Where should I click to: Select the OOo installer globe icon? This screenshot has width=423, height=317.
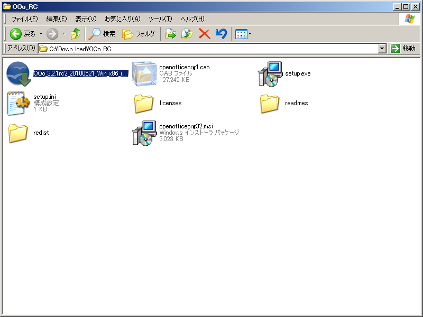coord(19,74)
